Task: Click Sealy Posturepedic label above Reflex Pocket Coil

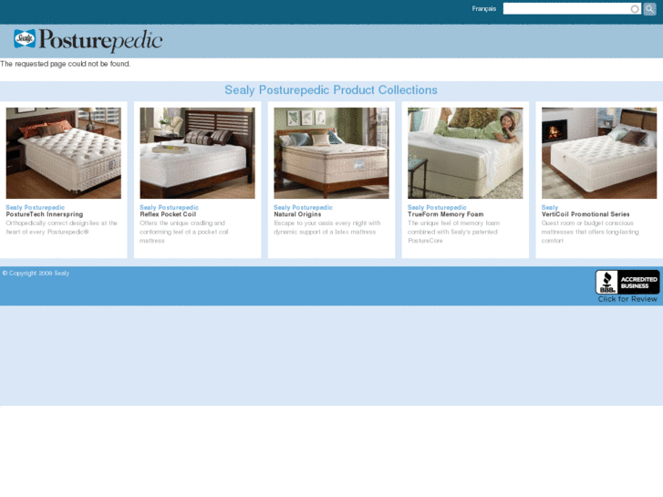Action: tap(169, 208)
